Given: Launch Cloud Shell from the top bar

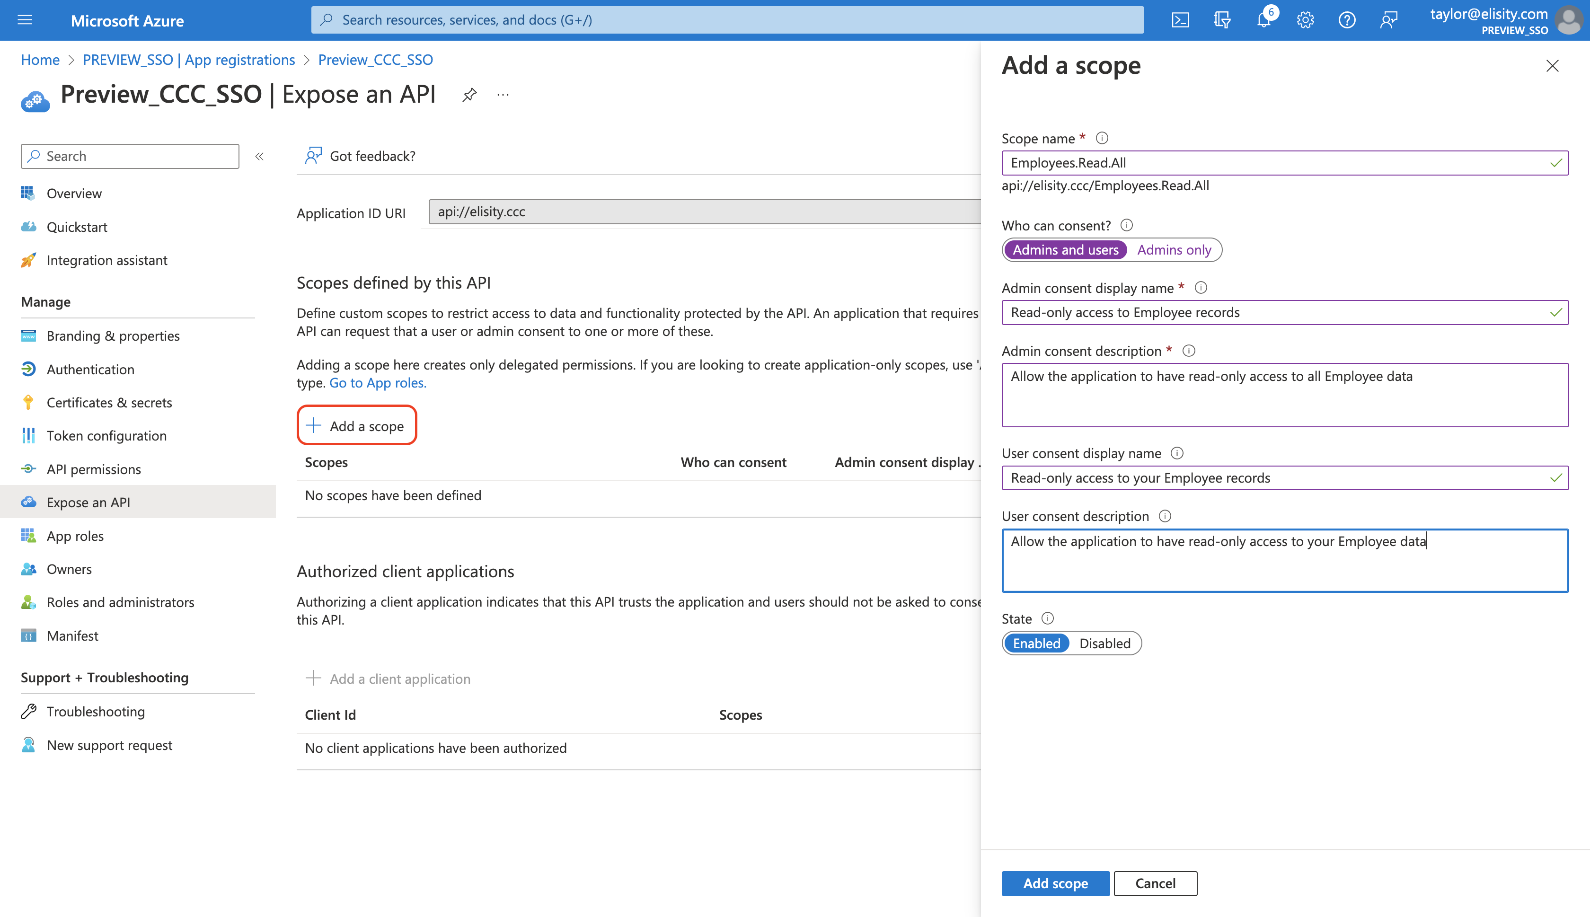Looking at the screenshot, I should 1180,20.
